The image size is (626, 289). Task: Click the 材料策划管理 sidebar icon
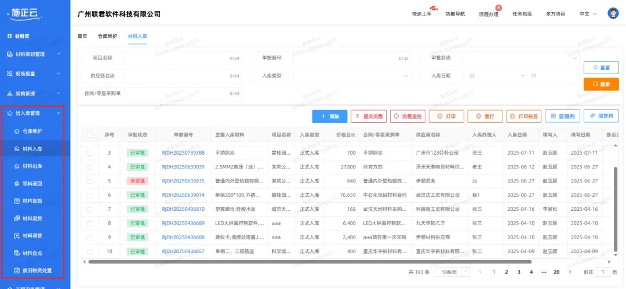[x=10, y=54]
